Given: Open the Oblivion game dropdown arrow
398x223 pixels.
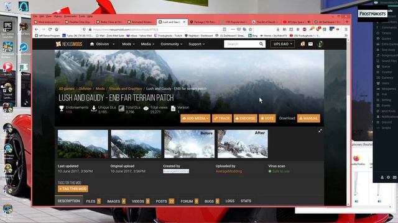Looking at the screenshot, I should 113,44.
